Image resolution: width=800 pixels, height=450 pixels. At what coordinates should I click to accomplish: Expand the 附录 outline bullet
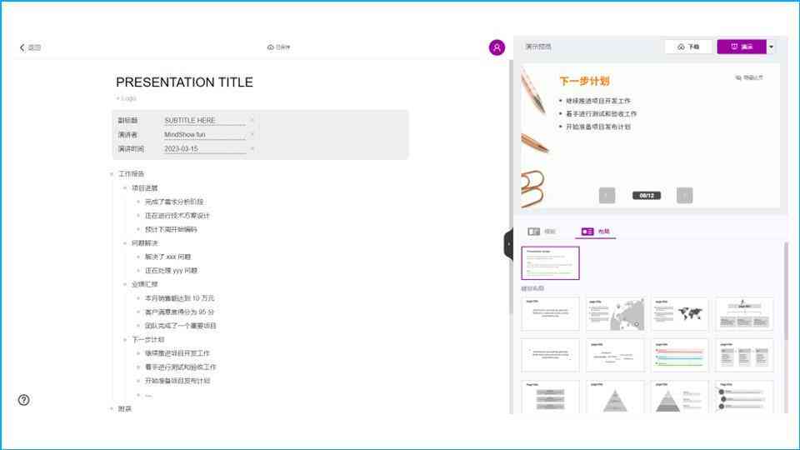pyautogui.click(x=112, y=408)
